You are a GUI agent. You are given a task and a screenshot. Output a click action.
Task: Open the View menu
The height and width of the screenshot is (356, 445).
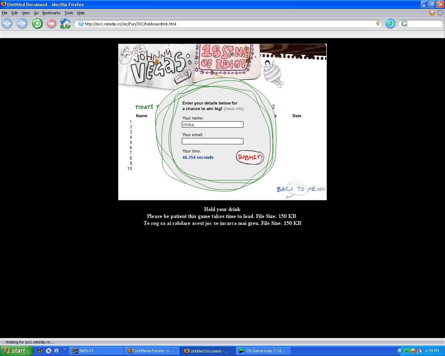(26, 13)
